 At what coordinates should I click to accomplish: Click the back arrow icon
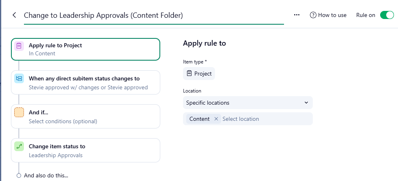tap(15, 15)
